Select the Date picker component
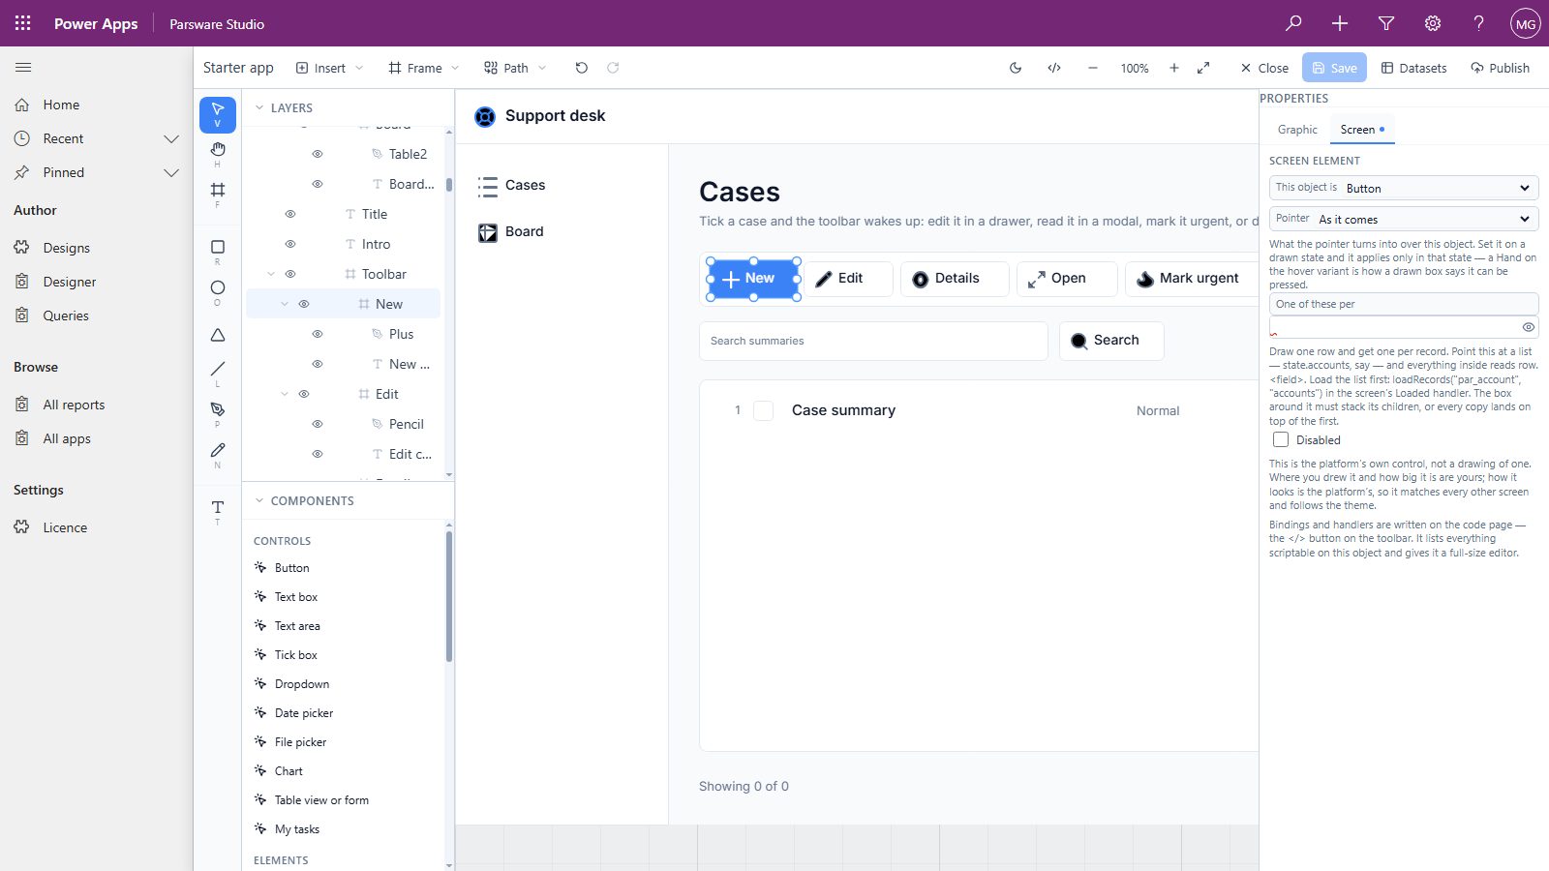This screenshot has height=871, width=1549. coord(304,713)
